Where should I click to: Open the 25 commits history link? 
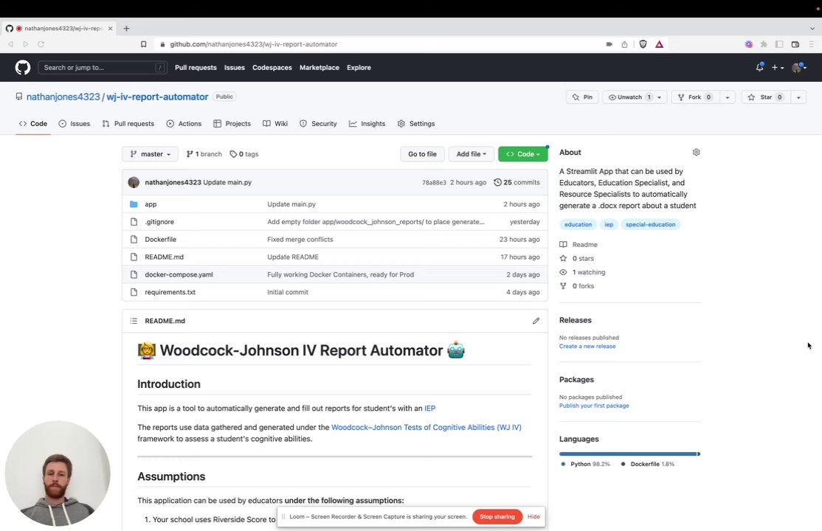(x=517, y=182)
